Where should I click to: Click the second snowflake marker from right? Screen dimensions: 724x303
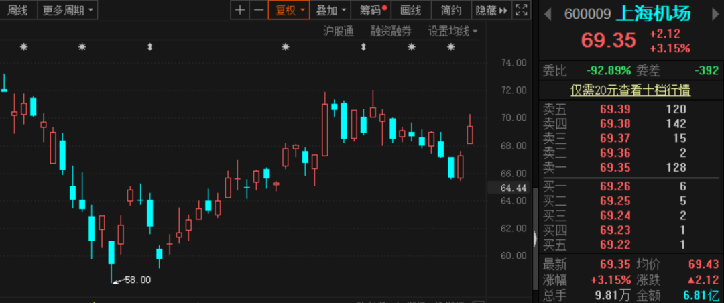[x=412, y=47]
